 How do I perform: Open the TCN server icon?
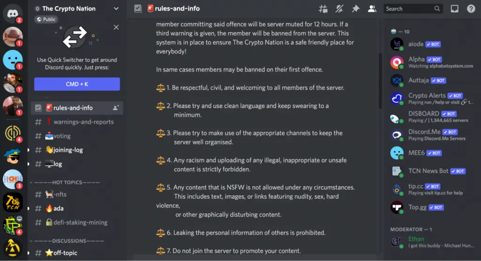pos(13,202)
